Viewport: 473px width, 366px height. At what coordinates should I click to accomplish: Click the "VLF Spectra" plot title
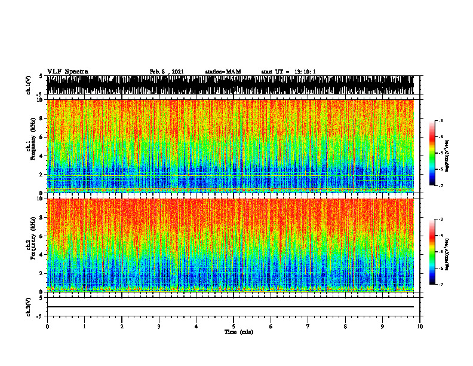point(67,72)
